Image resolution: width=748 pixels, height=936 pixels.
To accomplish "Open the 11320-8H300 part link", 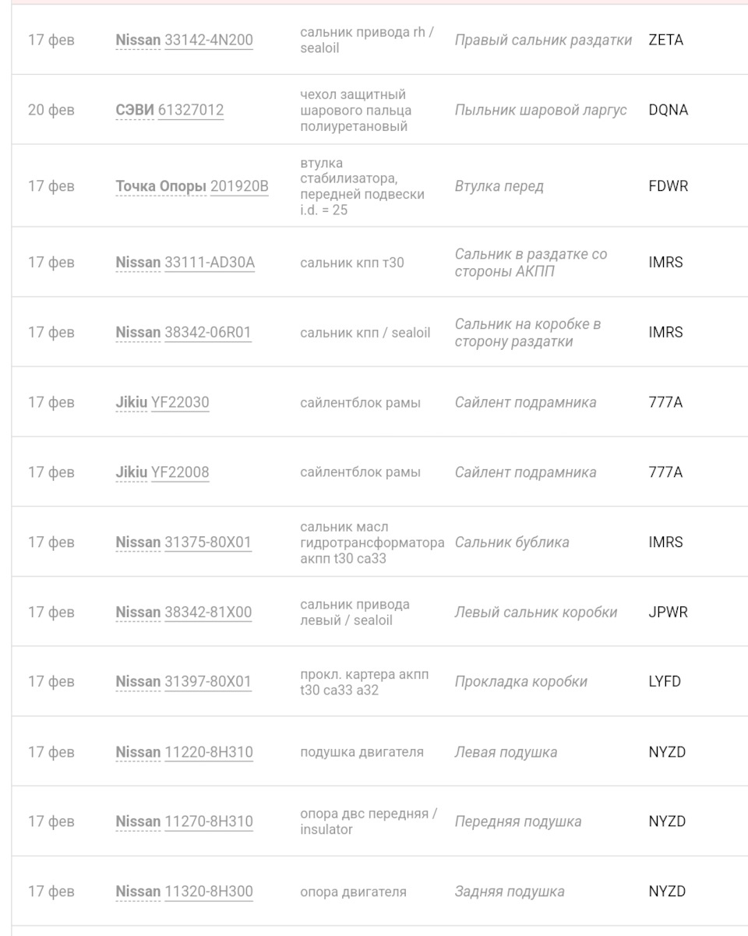I will click(x=209, y=892).
